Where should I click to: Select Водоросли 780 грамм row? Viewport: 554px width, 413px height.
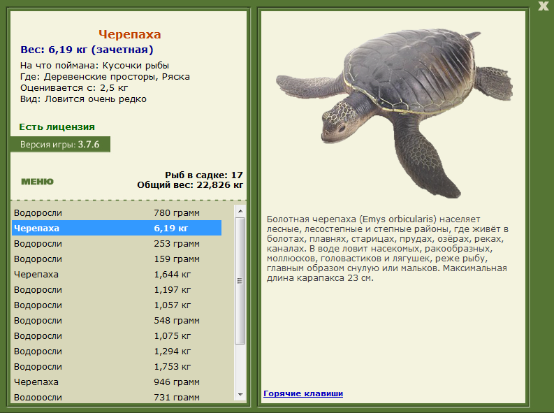tap(117, 212)
